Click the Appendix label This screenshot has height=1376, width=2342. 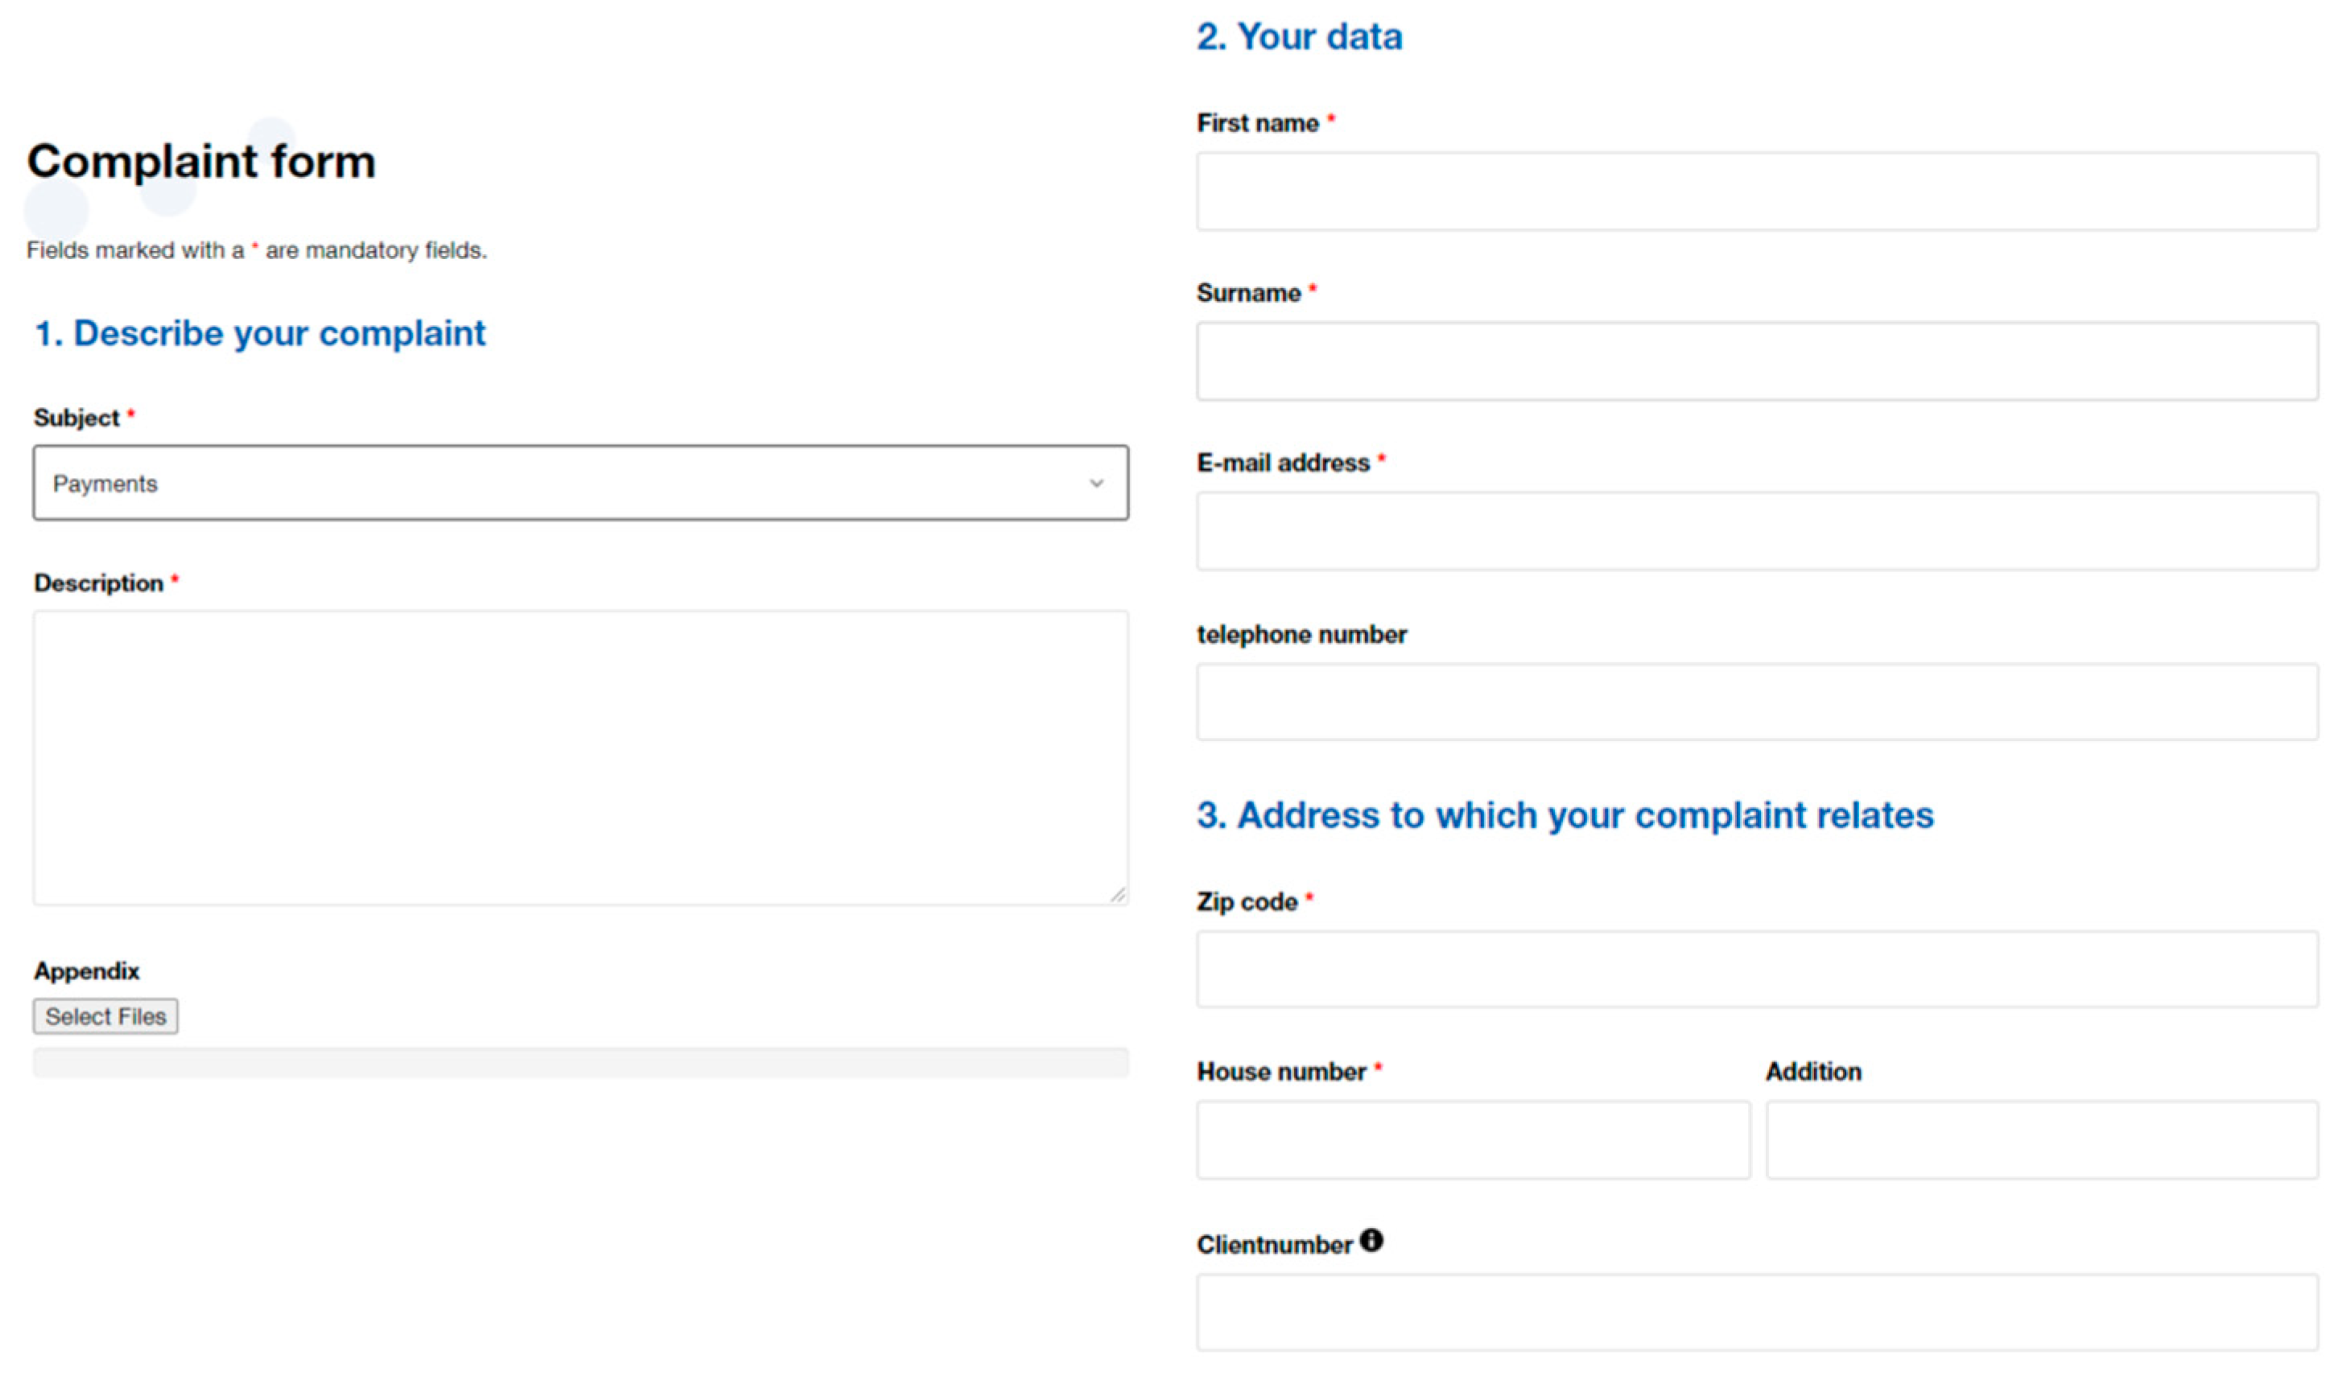click(88, 971)
